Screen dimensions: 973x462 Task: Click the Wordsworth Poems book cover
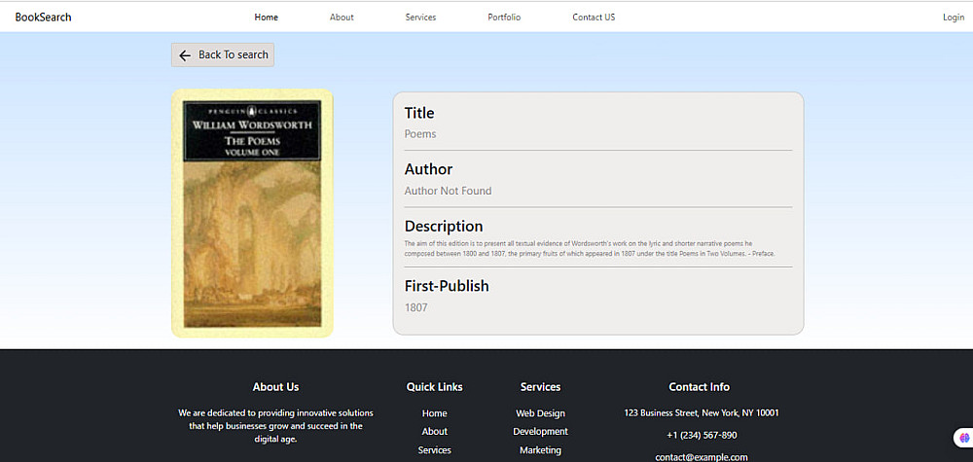point(252,214)
